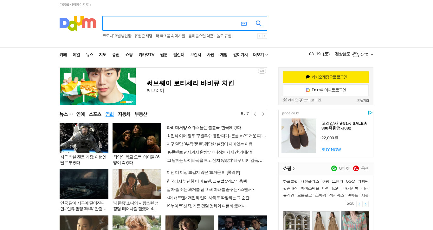Open 웹툰 from the navigation
This screenshot has height=230, width=433.
164,55
